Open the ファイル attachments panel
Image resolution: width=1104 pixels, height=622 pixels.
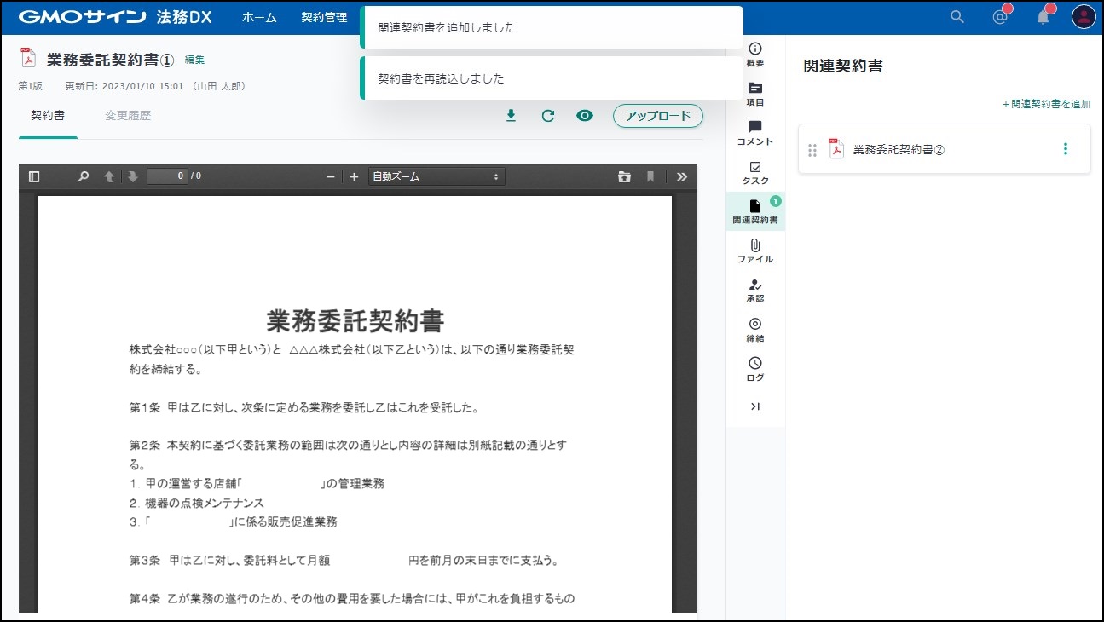[x=754, y=251]
